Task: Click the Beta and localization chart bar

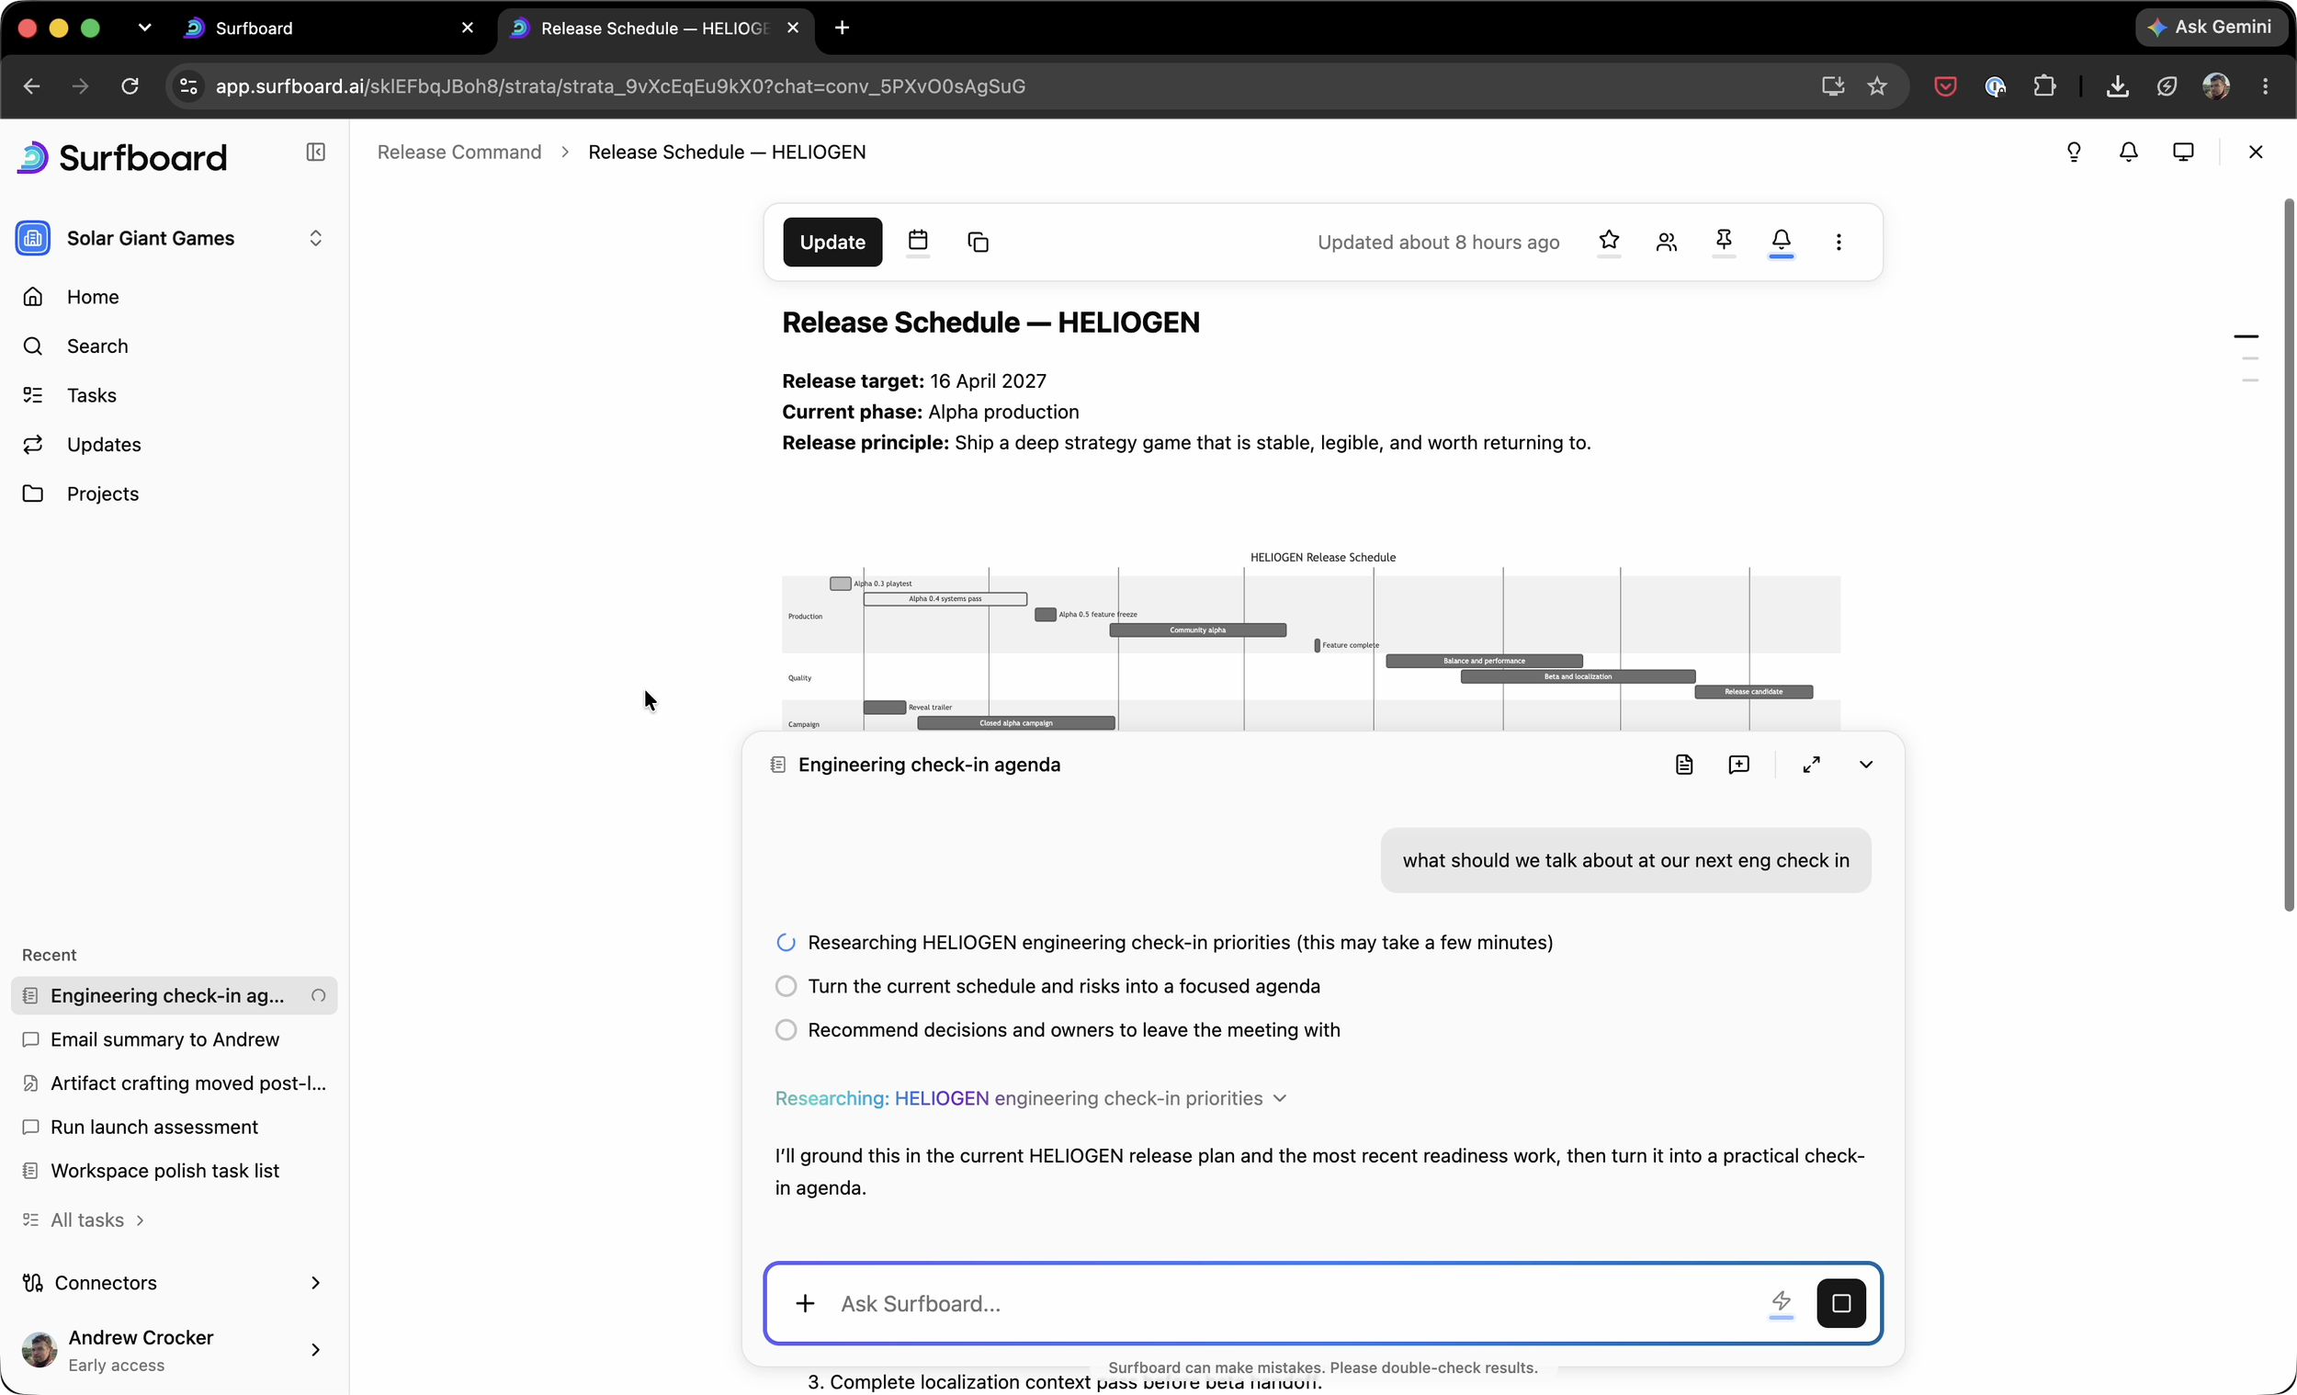Action: pyautogui.click(x=1578, y=677)
